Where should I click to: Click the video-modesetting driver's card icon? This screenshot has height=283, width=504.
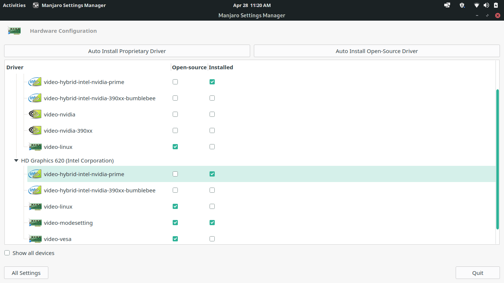click(35, 223)
